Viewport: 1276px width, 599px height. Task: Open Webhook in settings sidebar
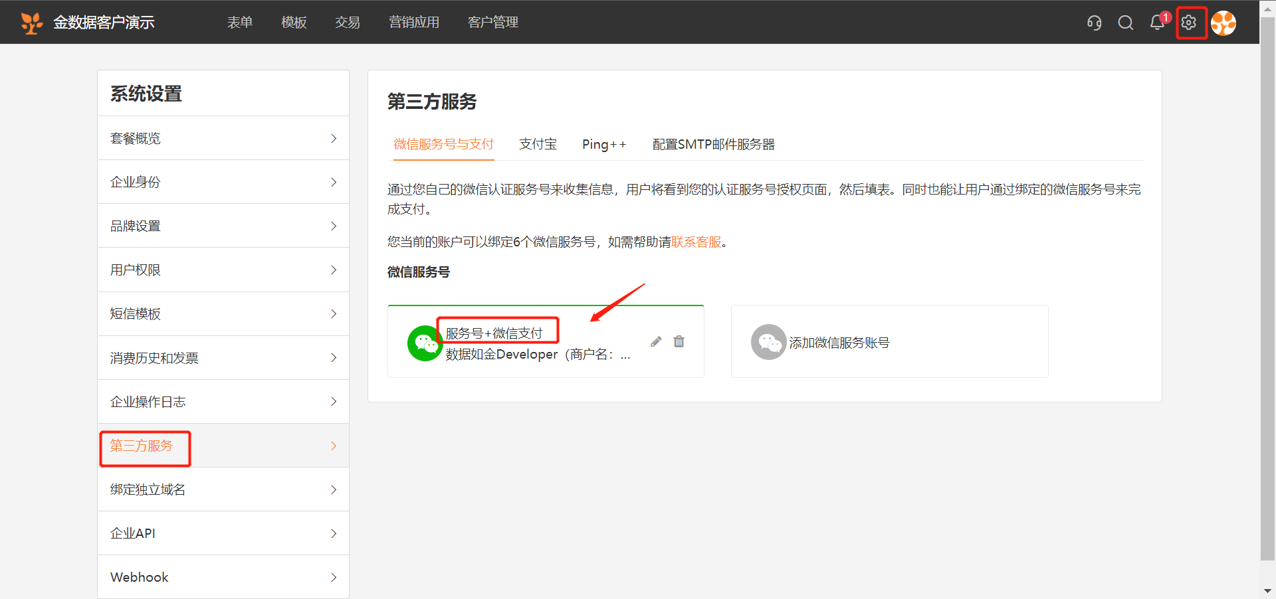(223, 577)
